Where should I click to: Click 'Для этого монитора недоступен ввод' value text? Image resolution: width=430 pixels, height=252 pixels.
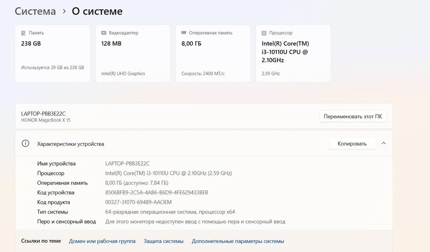pos(196,222)
